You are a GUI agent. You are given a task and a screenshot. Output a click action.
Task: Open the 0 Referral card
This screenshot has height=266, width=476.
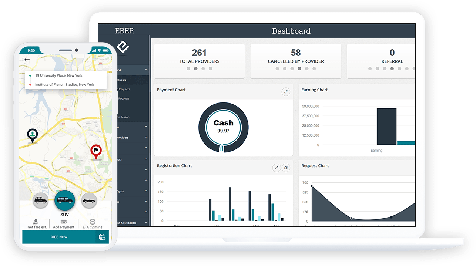pos(381,61)
